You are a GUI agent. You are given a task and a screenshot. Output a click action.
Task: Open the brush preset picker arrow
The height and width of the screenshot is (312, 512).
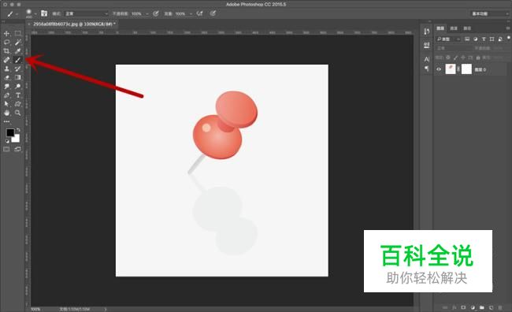click(x=35, y=13)
